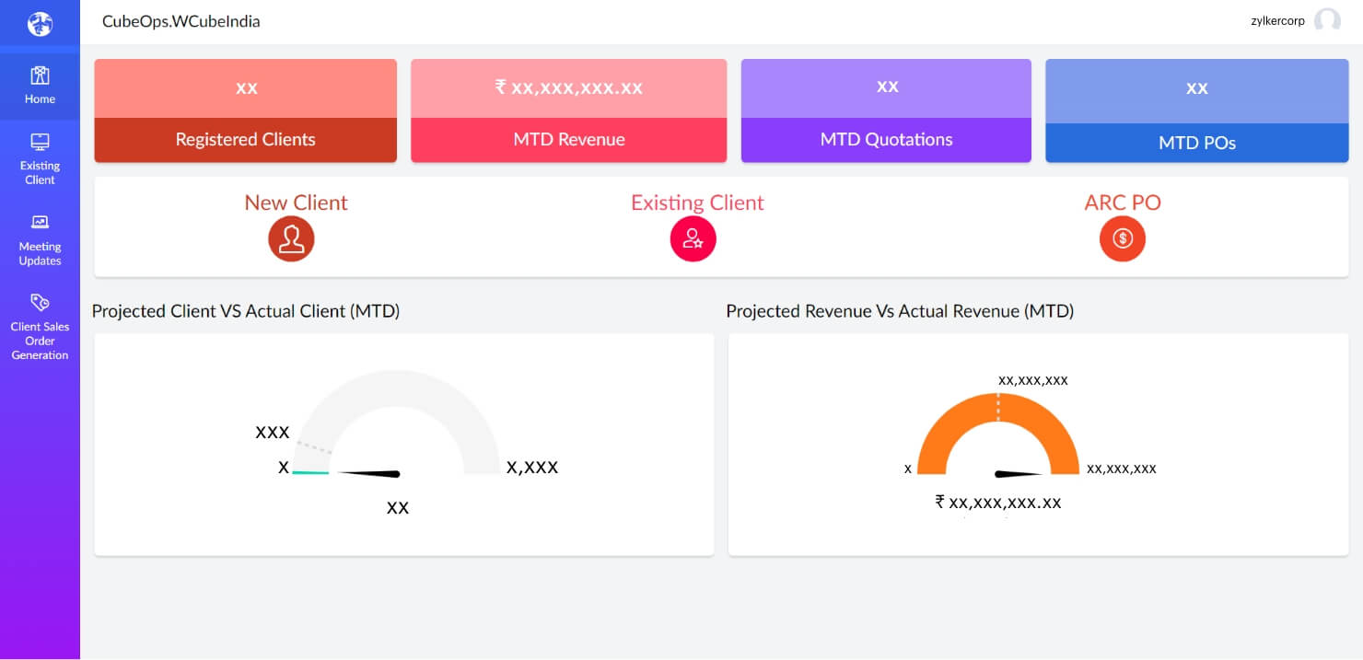Open Existing Client from the sidebar

[x=40, y=156]
